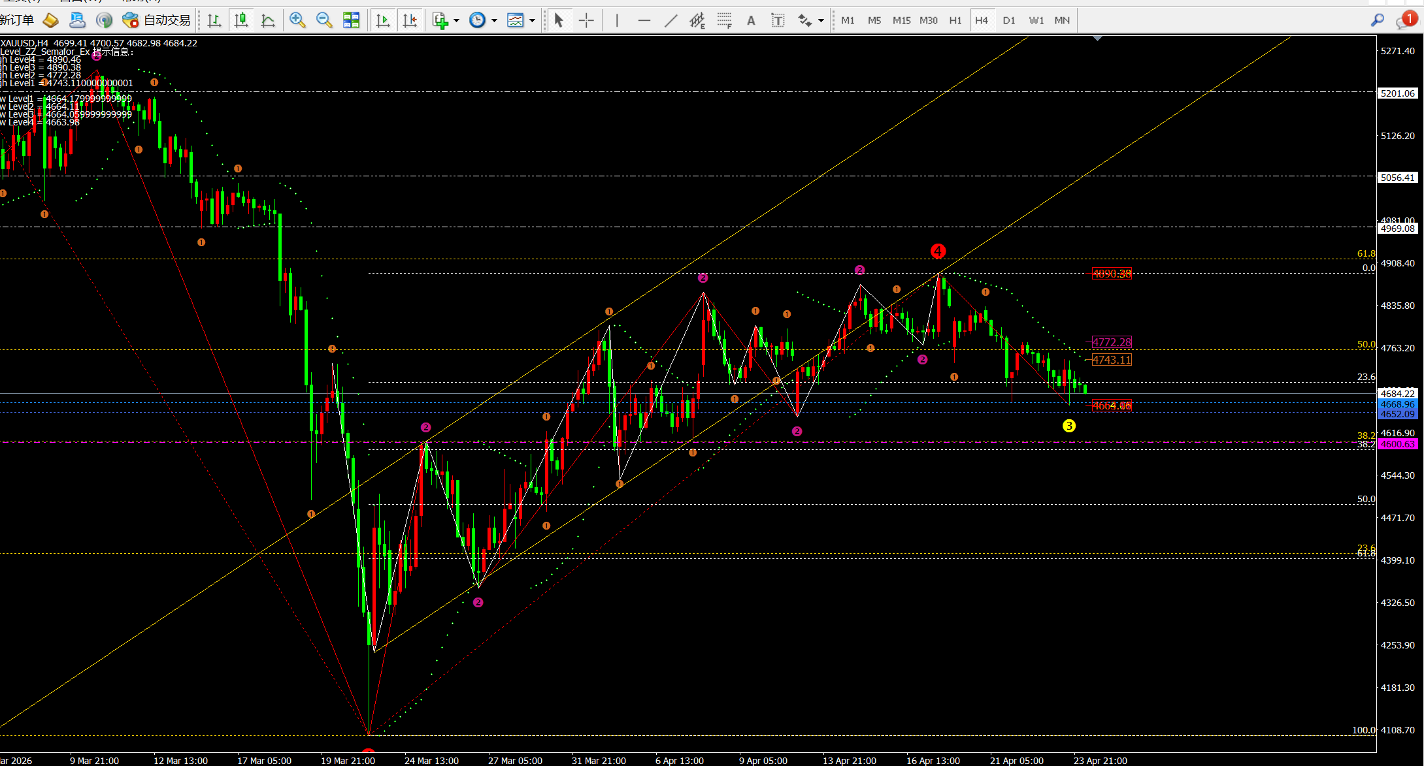Click the 新订单 new order button
The width and height of the screenshot is (1424, 766).
click(18, 20)
